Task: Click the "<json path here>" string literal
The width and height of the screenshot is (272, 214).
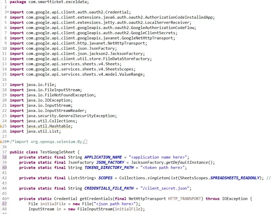Action: click(x=115, y=204)
